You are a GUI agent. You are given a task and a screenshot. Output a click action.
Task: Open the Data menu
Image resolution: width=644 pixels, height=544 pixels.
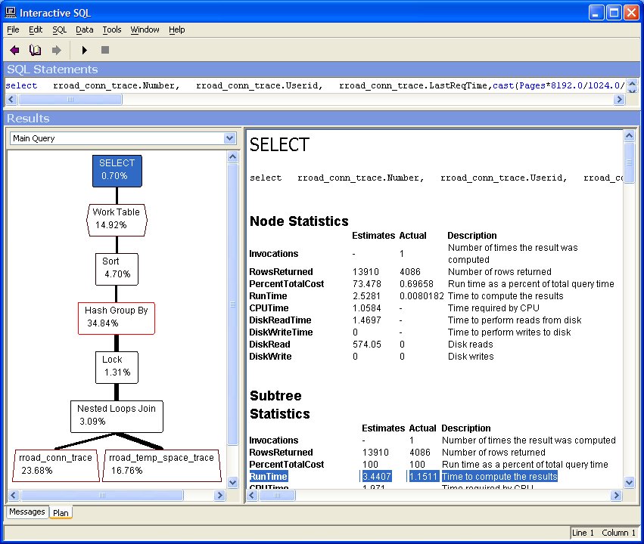84,30
